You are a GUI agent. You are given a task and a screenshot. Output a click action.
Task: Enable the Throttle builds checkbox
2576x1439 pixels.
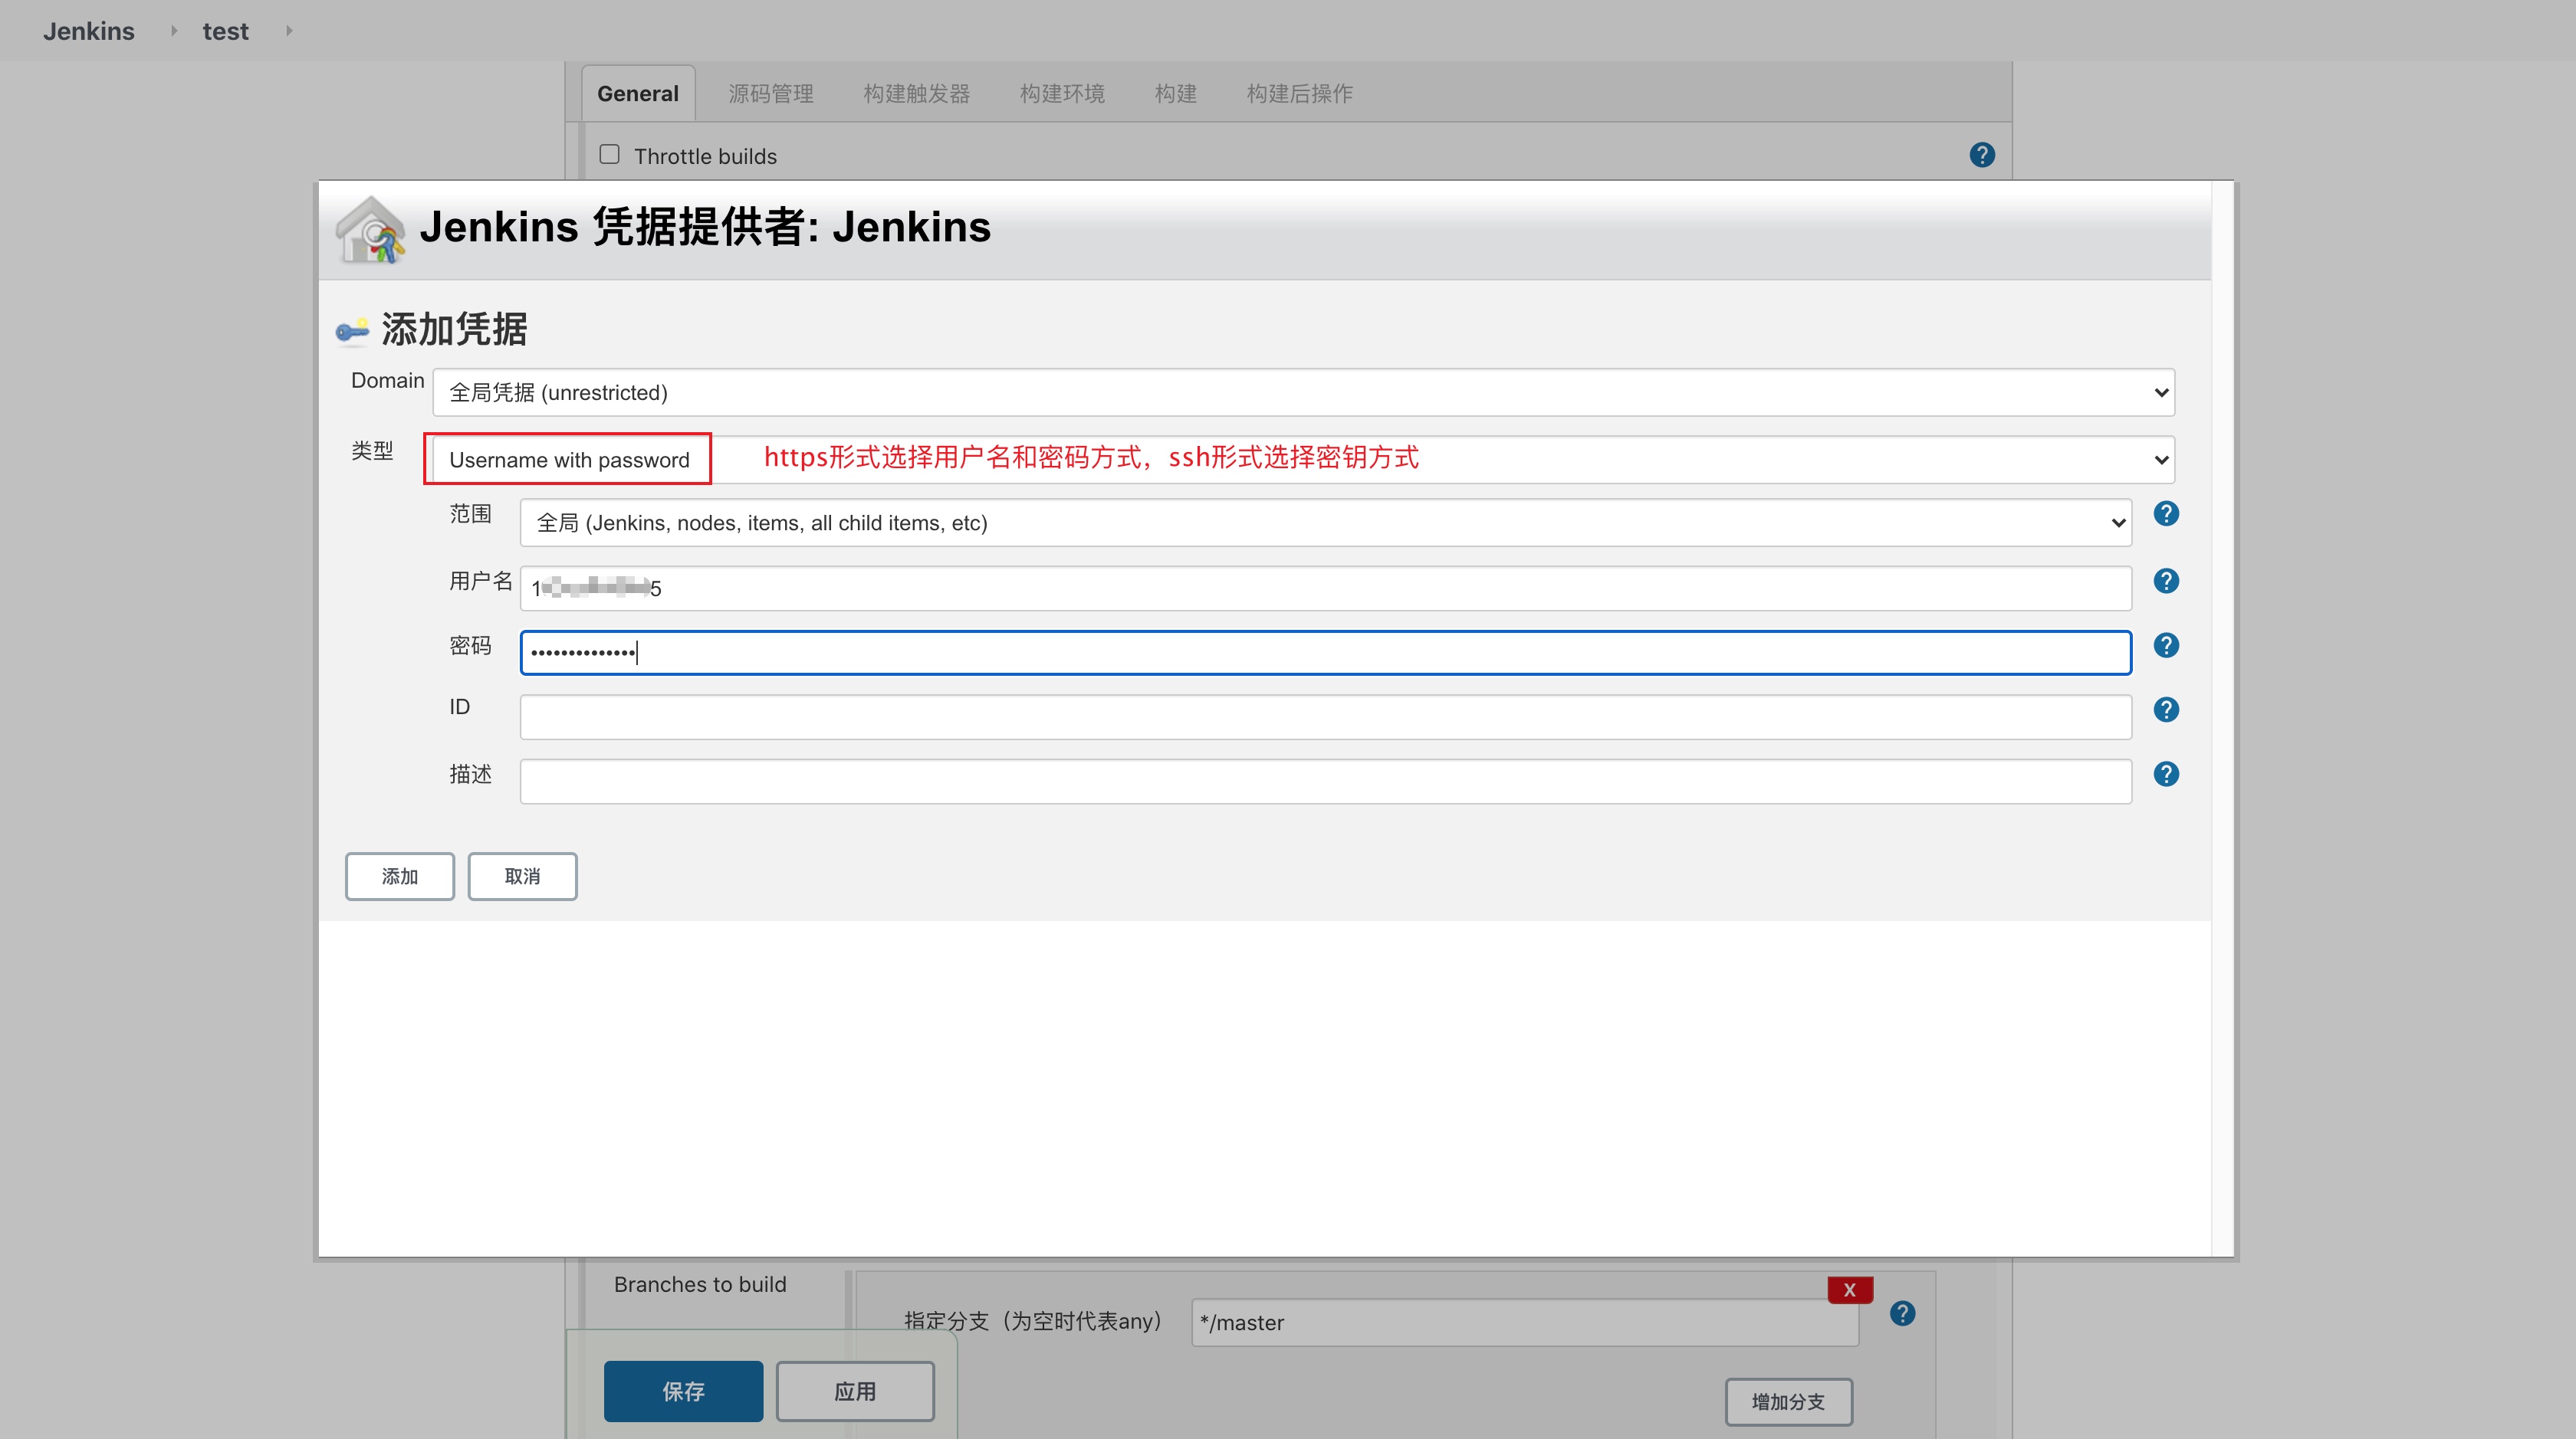click(x=609, y=153)
